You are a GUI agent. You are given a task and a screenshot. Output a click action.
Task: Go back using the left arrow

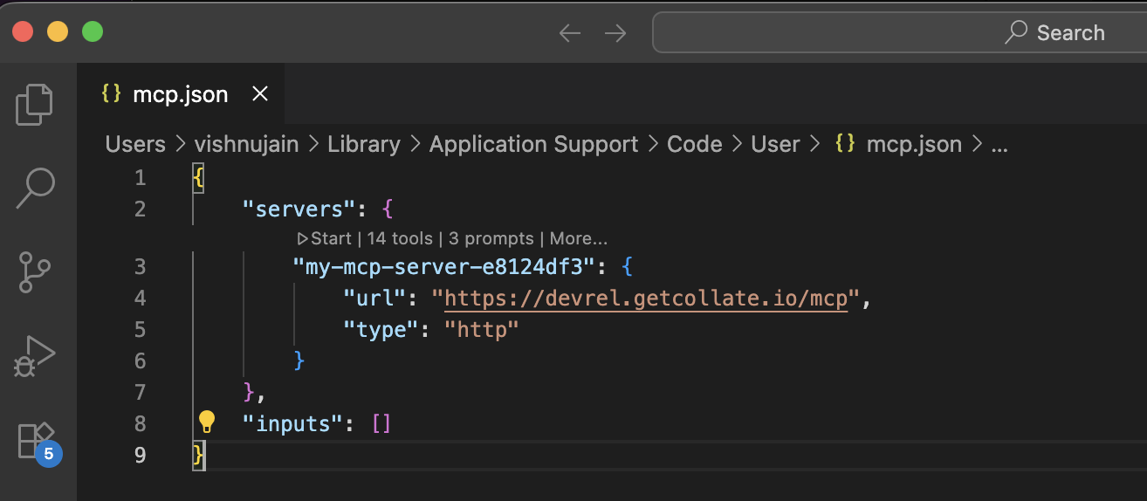point(570,33)
